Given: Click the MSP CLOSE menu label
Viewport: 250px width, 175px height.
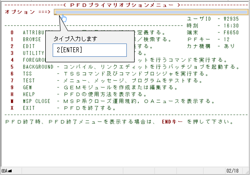Looking at the screenshot, I should [x=37, y=101].
